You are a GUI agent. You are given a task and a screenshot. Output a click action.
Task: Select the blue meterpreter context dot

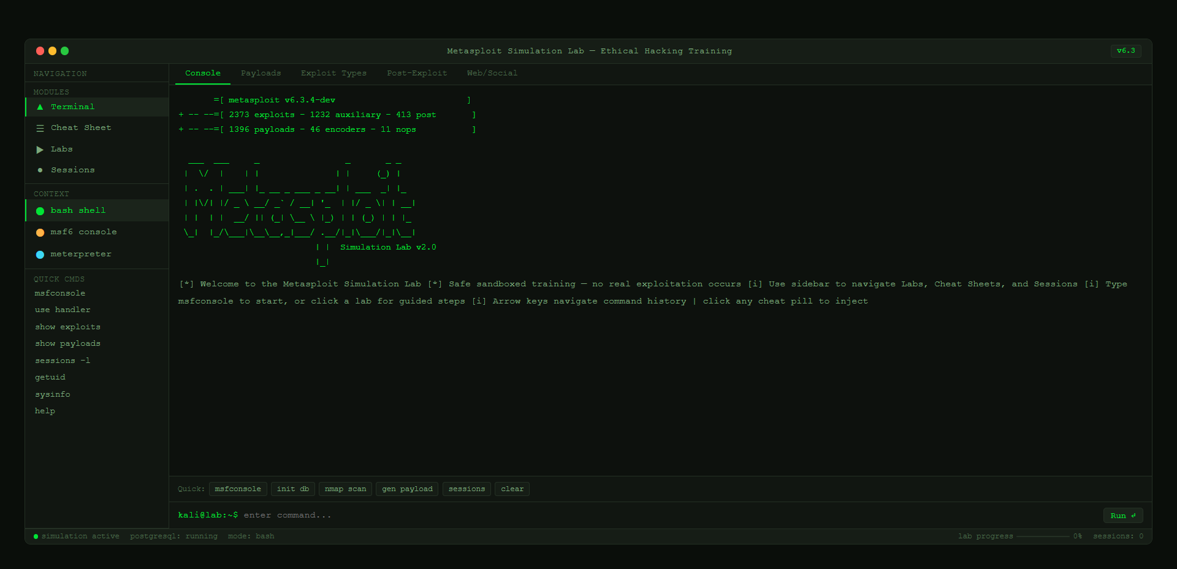point(40,254)
